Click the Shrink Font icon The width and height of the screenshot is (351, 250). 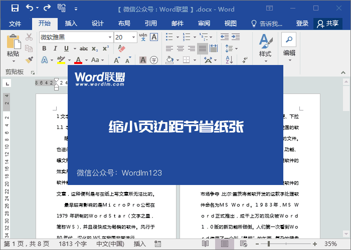pyautogui.click(x=128, y=60)
